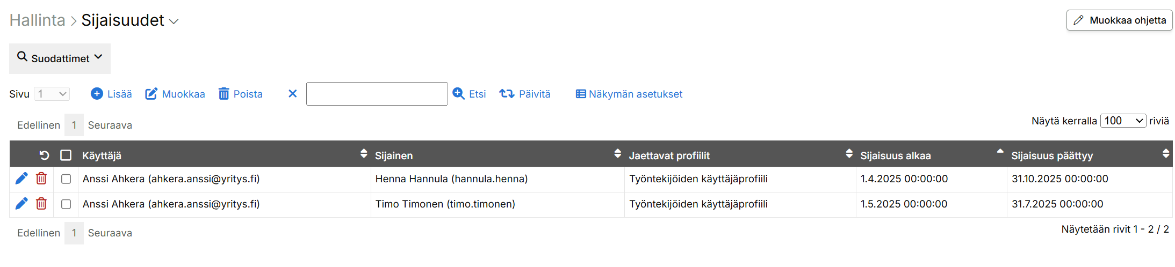The width and height of the screenshot is (1175, 267).
Task: Go to Hallinta in the breadcrumb
Action: pos(37,20)
